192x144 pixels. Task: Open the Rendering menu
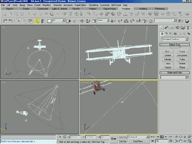[x=93, y=5]
